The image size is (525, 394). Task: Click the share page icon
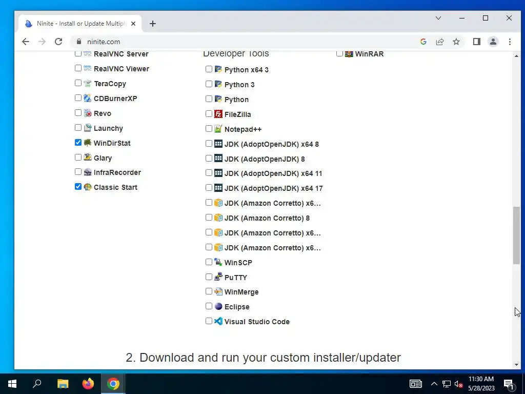point(440,42)
